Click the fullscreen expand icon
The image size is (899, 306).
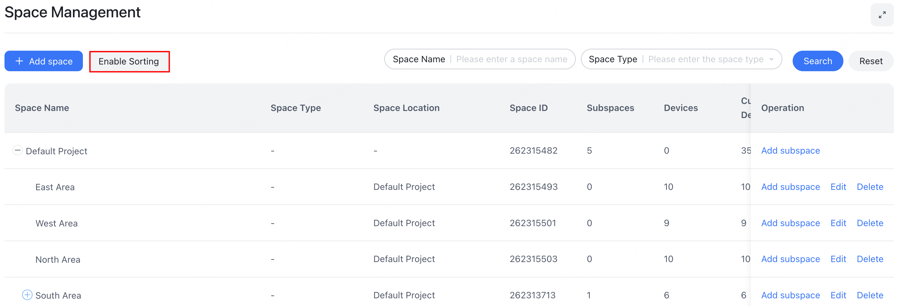(883, 15)
